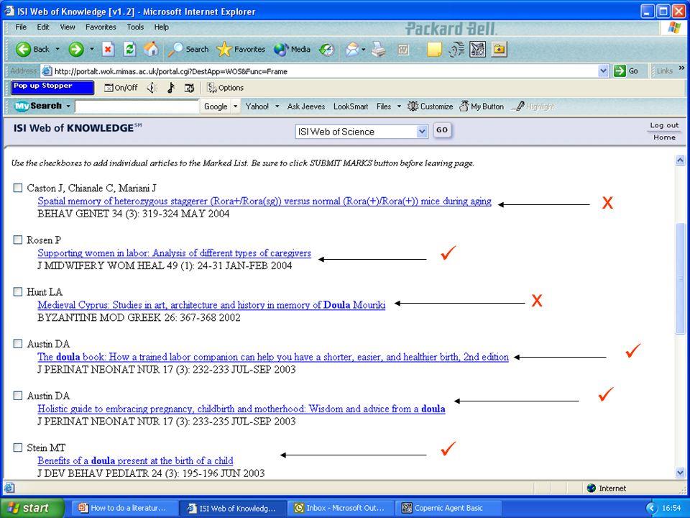
Task: Open Holistic guide to embracing pregnancy link
Action: tap(241, 409)
